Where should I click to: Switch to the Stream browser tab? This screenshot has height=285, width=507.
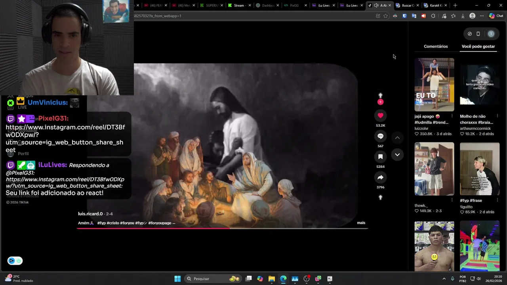click(x=239, y=6)
